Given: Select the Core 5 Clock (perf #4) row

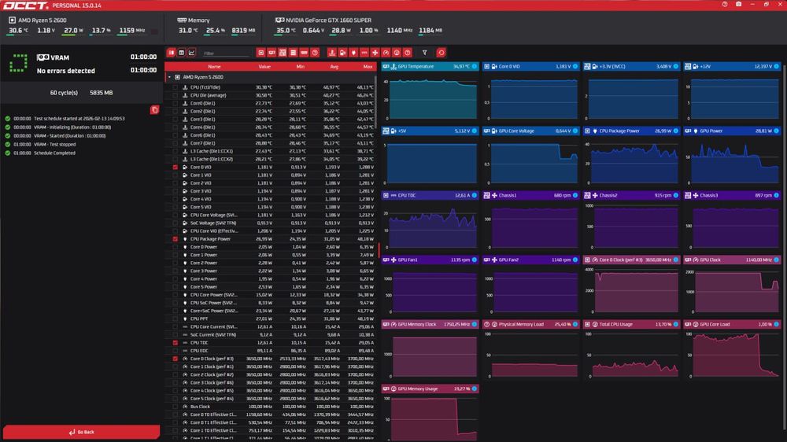Looking at the screenshot, I should (271, 399).
